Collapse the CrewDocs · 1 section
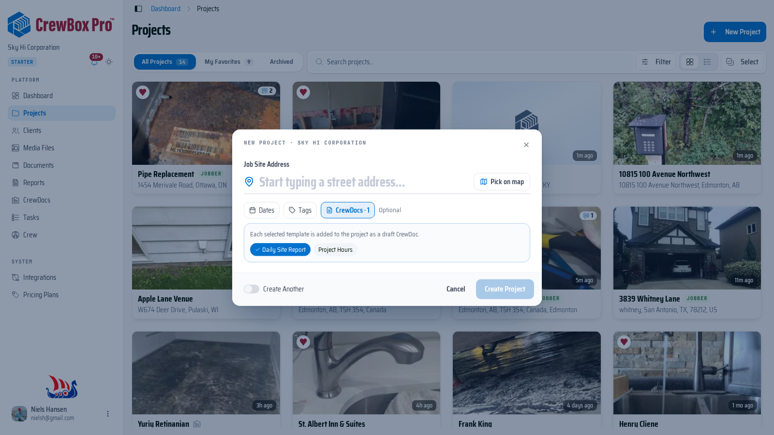Image resolution: width=774 pixels, height=435 pixels. click(x=348, y=210)
